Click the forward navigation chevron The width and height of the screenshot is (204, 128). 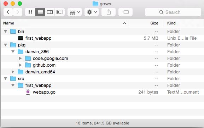point(18,12)
